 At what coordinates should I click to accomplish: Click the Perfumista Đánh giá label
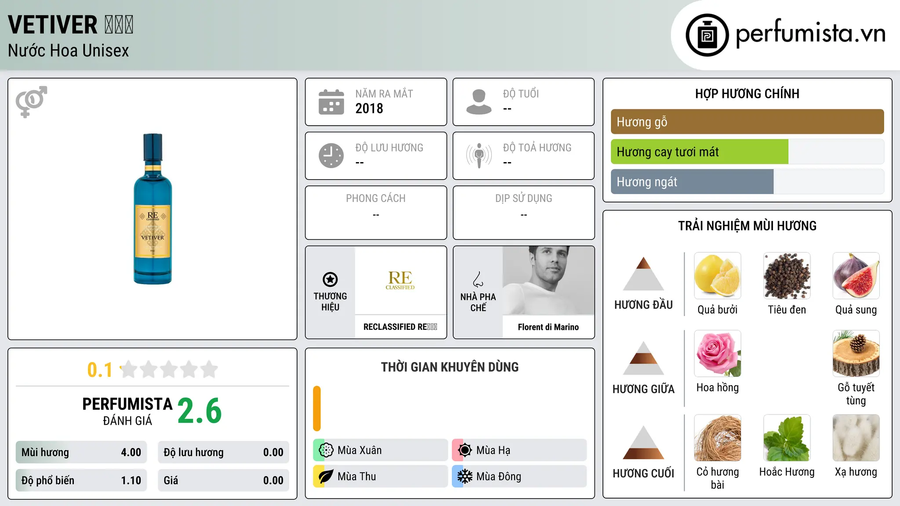tap(127, 411)
